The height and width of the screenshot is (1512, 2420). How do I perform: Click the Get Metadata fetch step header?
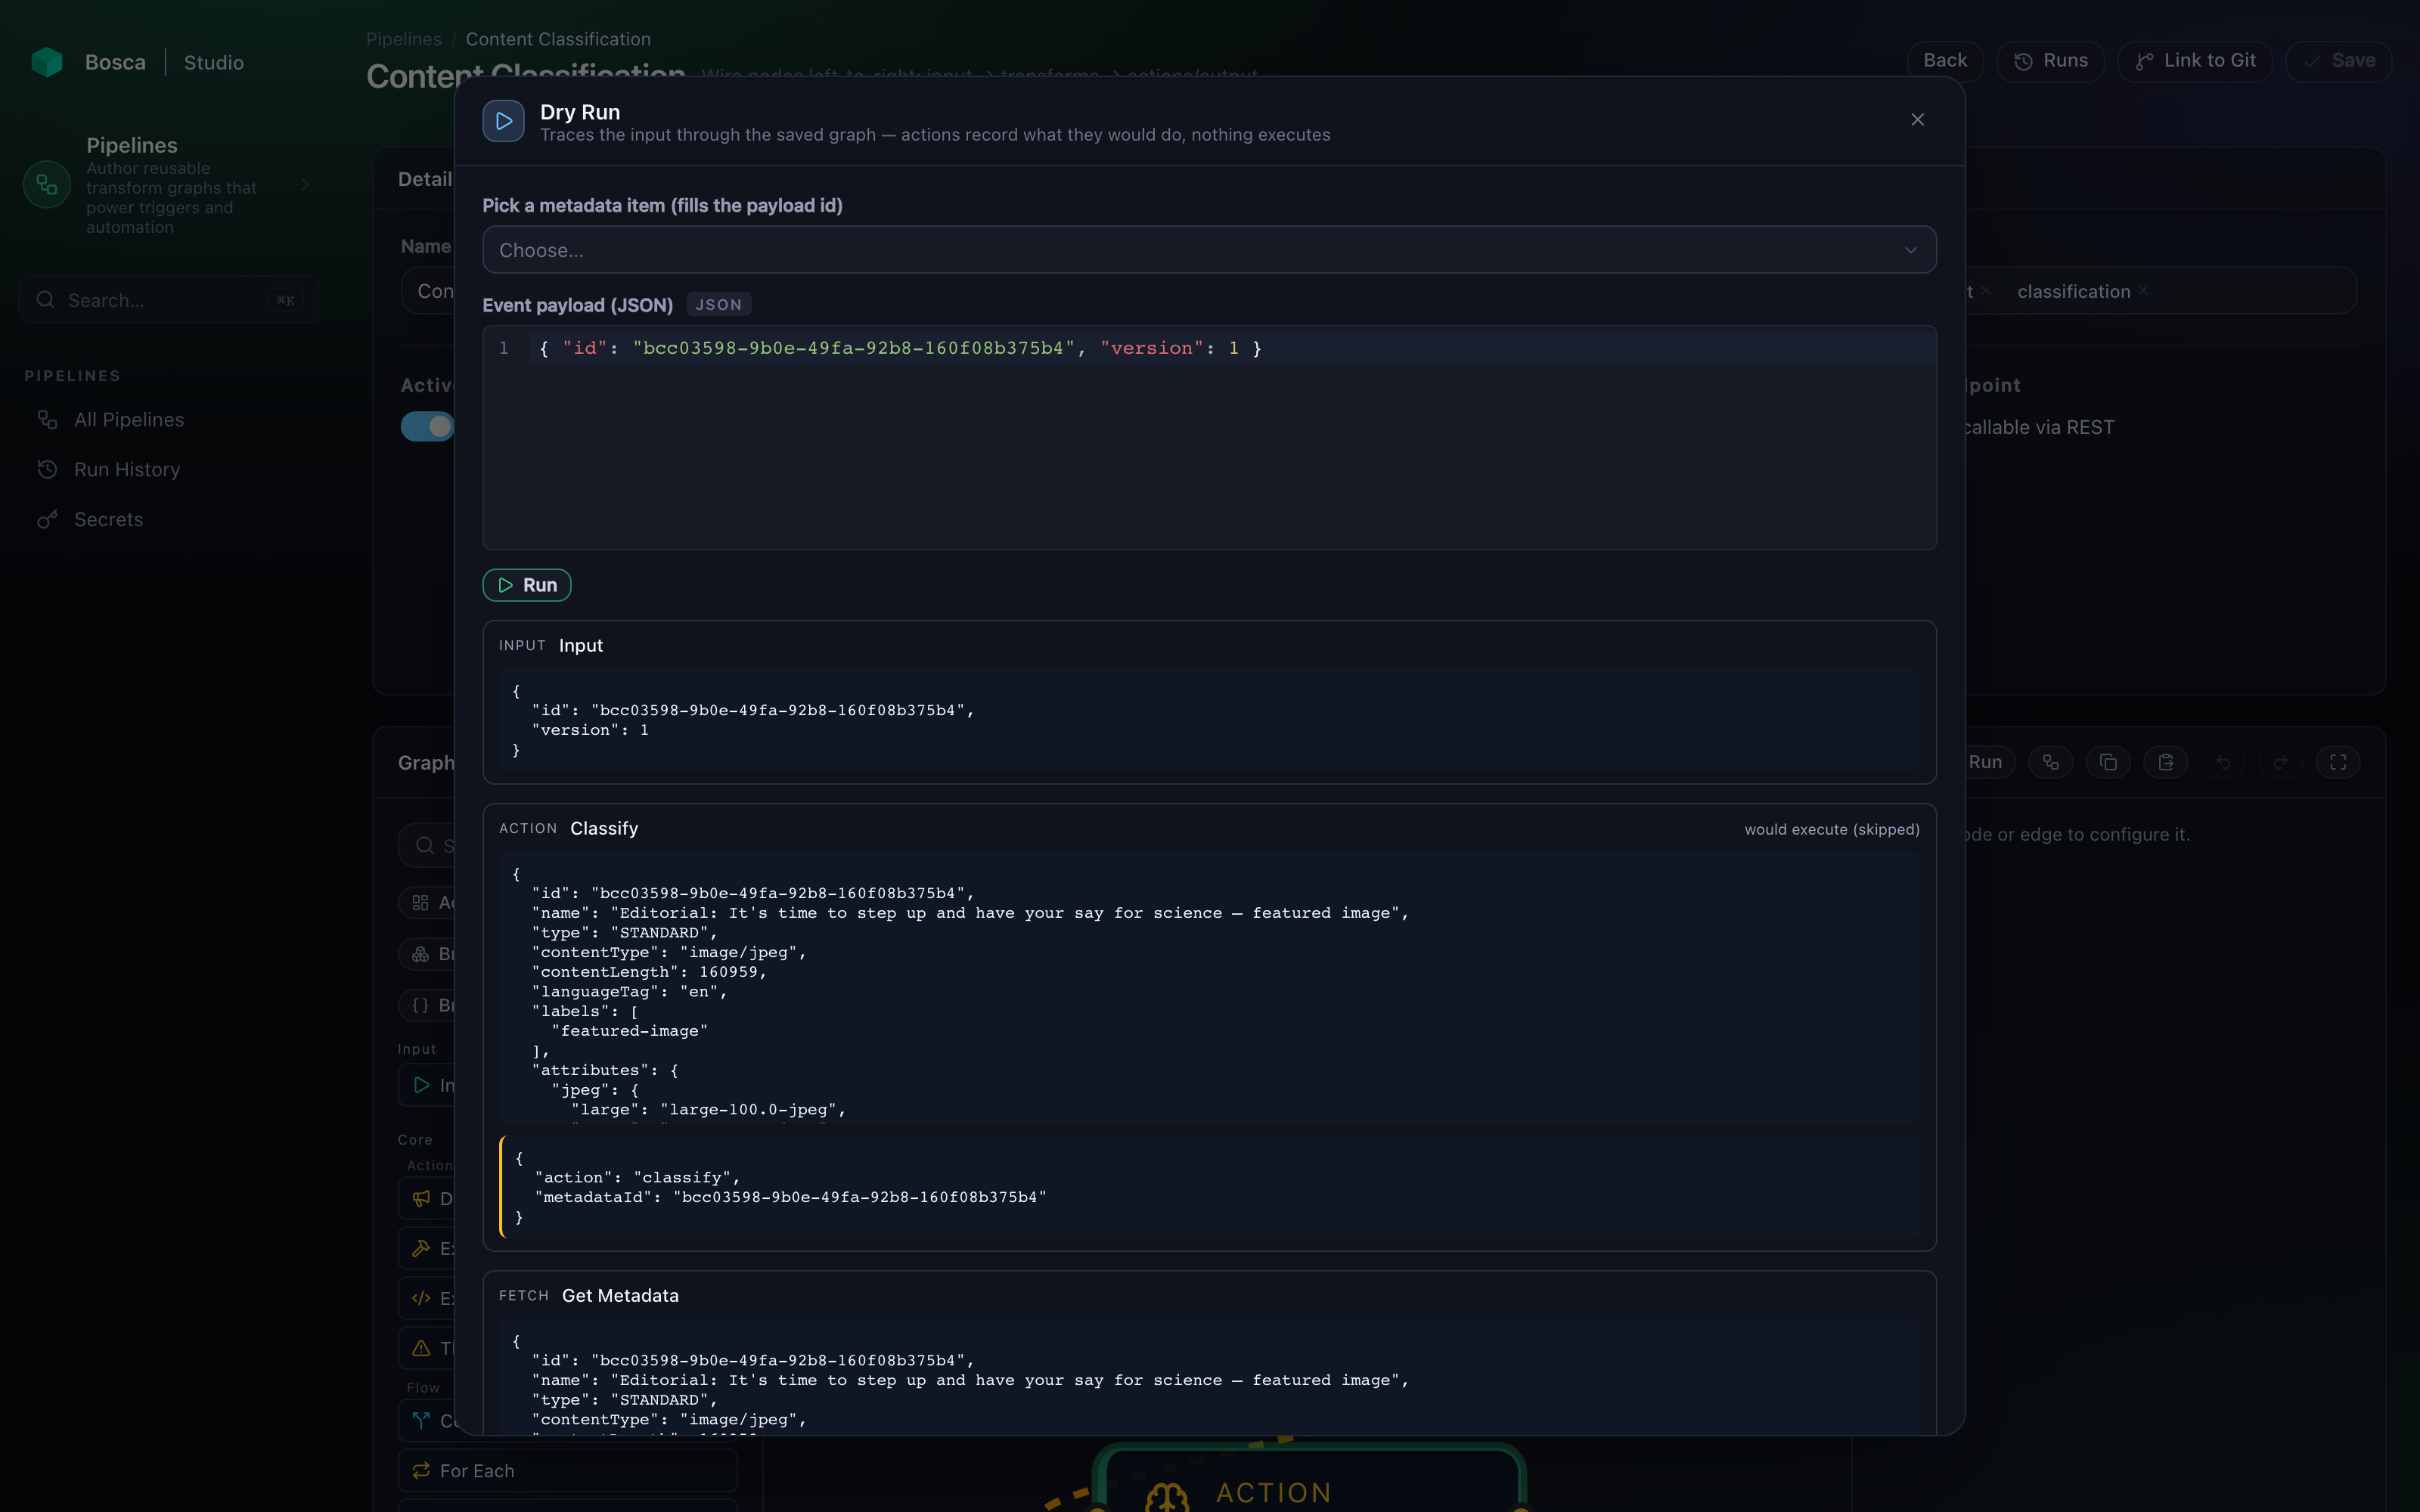[x=589, y=1296]
